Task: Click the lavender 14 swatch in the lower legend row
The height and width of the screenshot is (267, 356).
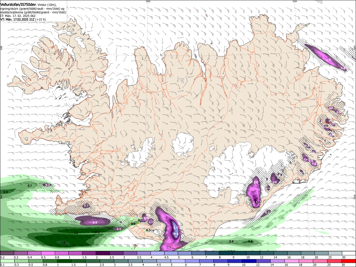Action: 278,261
